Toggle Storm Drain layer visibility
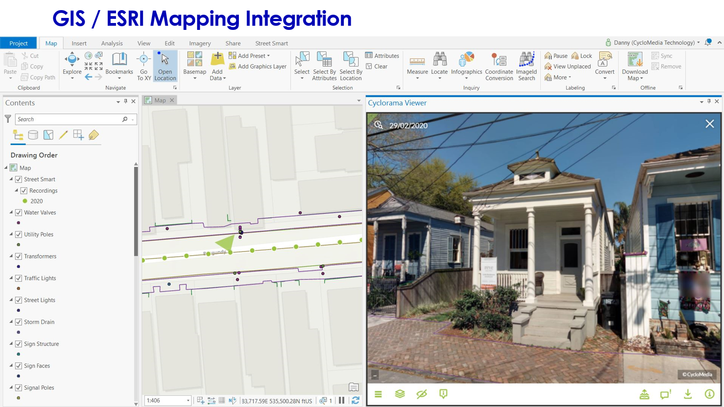This screenshot has height=407, width=724. click(19, 322)
